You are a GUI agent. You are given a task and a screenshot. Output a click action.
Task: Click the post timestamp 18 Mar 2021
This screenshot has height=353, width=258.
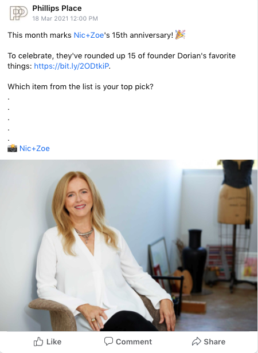click(x=65, y=18)
